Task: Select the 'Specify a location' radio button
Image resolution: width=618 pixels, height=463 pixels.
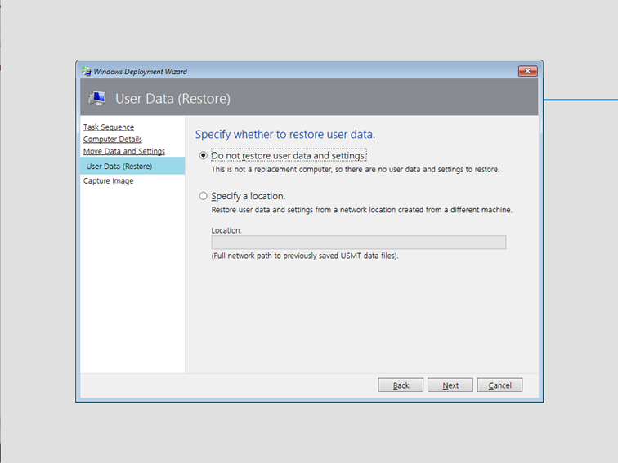Action: [203, 196]
